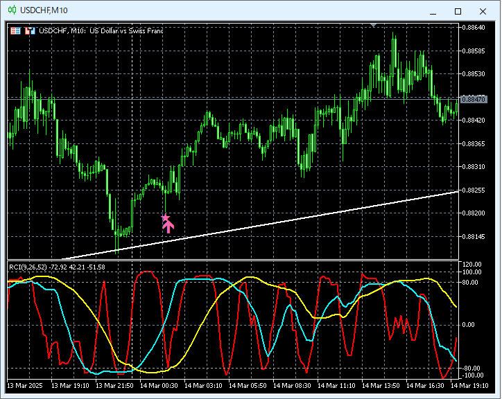
Task: Click the 13 Mar 21:50 time label
Action: pyautogui.click(x=114, y=386)
